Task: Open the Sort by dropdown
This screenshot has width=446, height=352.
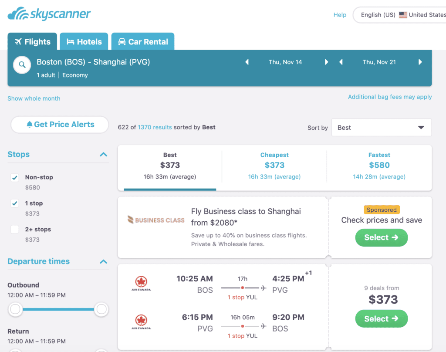Action: tap(381, 127)
